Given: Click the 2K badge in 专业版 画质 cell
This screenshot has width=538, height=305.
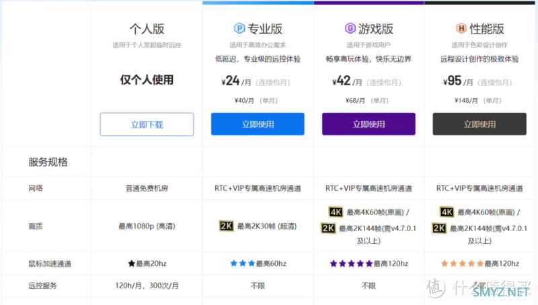Looking at the screenshot, I should click(x=227, y=226).
